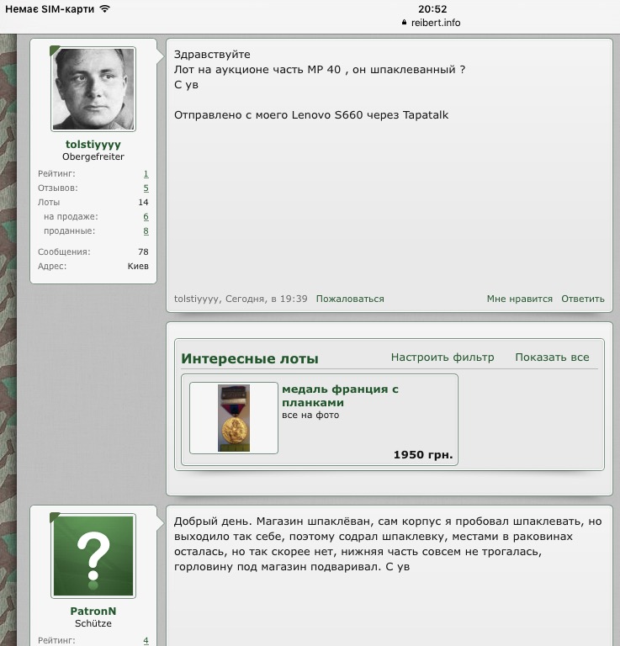This screenshot has height=646, width=620.
Task: Tap the lock icon beside the URL
Action: (405, 23)
